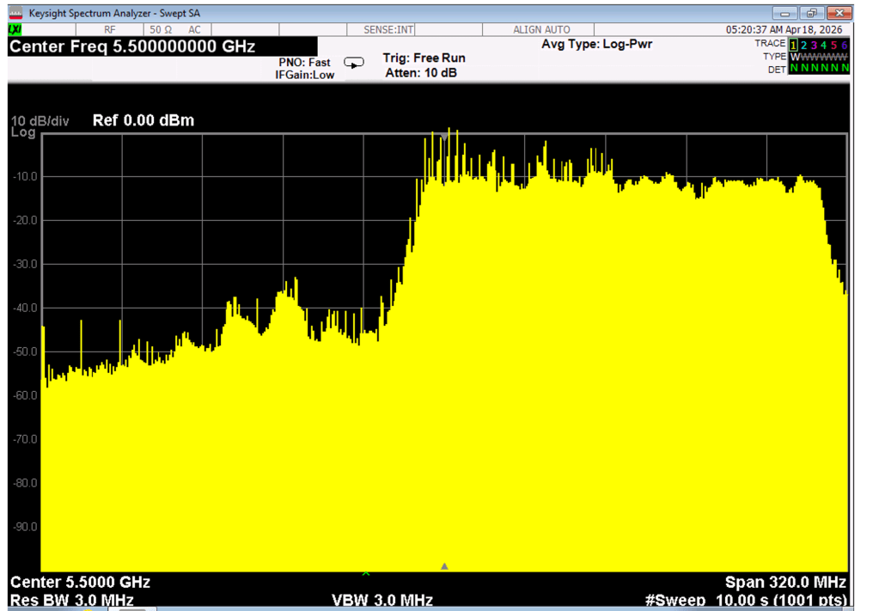Screen dimensions: 879x611
Task: Toggle the ALIGN AUTO status
Action: coord(541,30)
